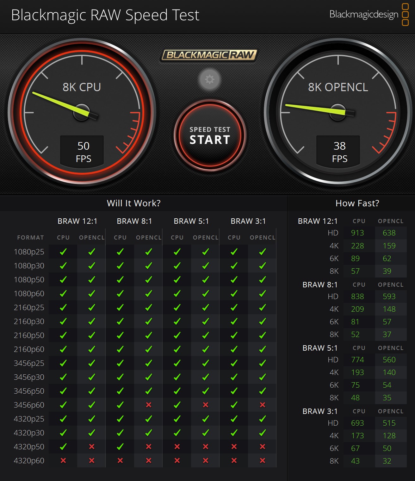Select the 4320p60 format row label

pyautogui.click(x=29, y=460)
